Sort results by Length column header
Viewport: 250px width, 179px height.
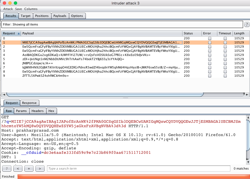(239, 33)
